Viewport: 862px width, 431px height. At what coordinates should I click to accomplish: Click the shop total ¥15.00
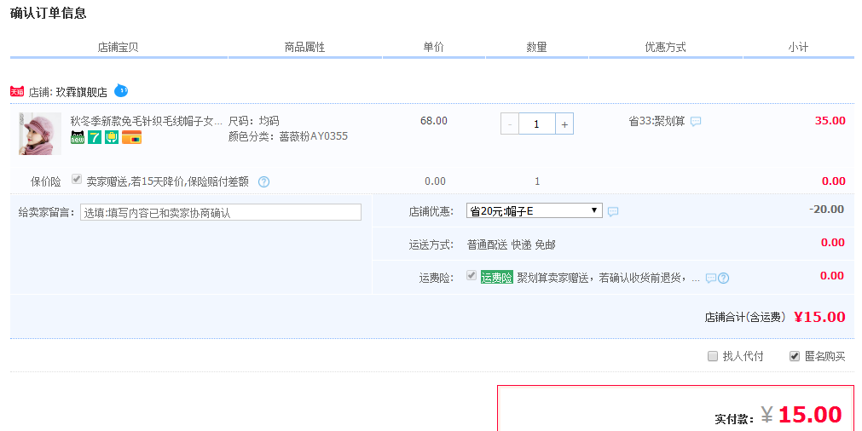[819, 317]
